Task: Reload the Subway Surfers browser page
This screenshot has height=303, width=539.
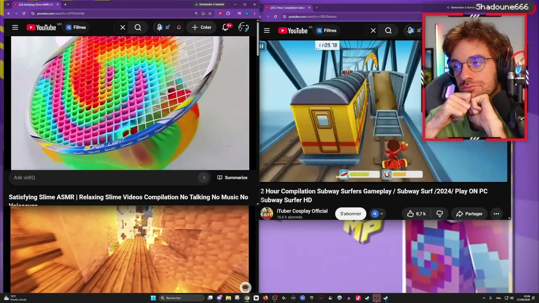Action: pyautogui.click(x=275, y=16)
